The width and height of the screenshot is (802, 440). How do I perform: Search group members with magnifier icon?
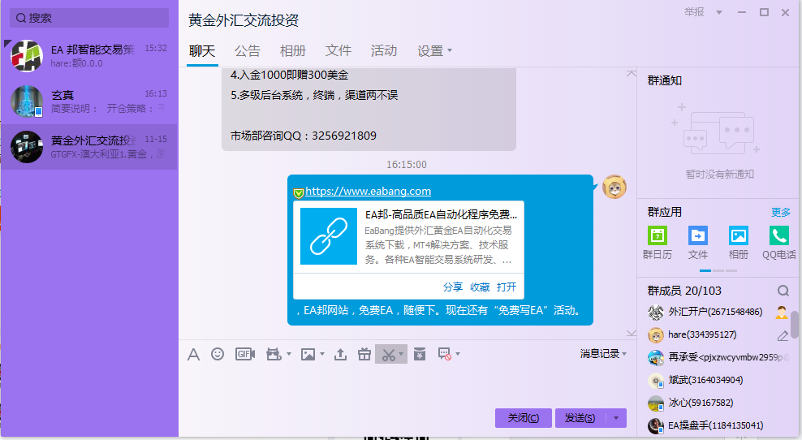click(x=783, y=291)
